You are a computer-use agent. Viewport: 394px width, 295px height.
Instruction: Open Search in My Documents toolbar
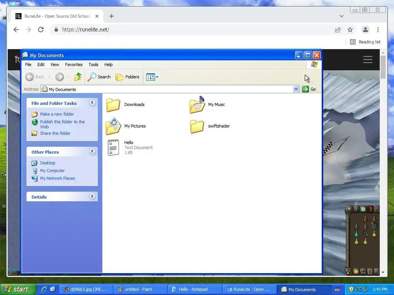[x=99, y=77]
